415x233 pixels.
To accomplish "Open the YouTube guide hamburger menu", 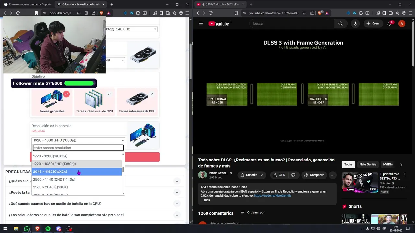I will (x=201, y=23).
